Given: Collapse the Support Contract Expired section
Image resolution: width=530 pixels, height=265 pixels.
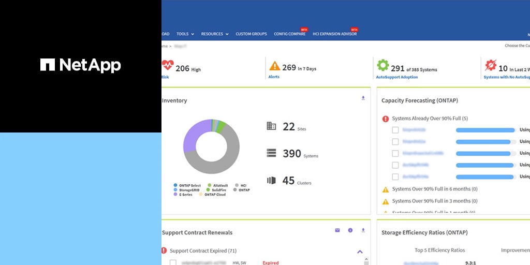Looking at the screenshot, I should point(360,252).
